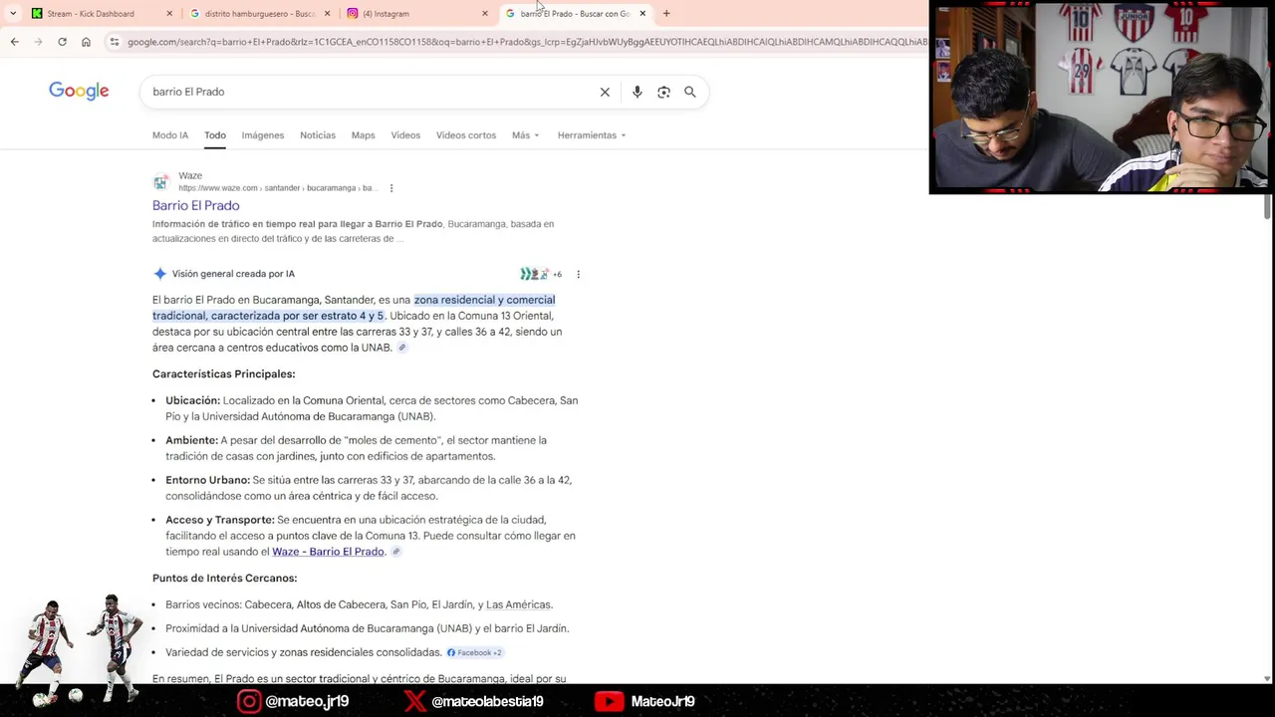The height and width of the screenshot is (717, 1275).
Task: Click the Ubicación bullet label
Action: [x=193, y=400]
